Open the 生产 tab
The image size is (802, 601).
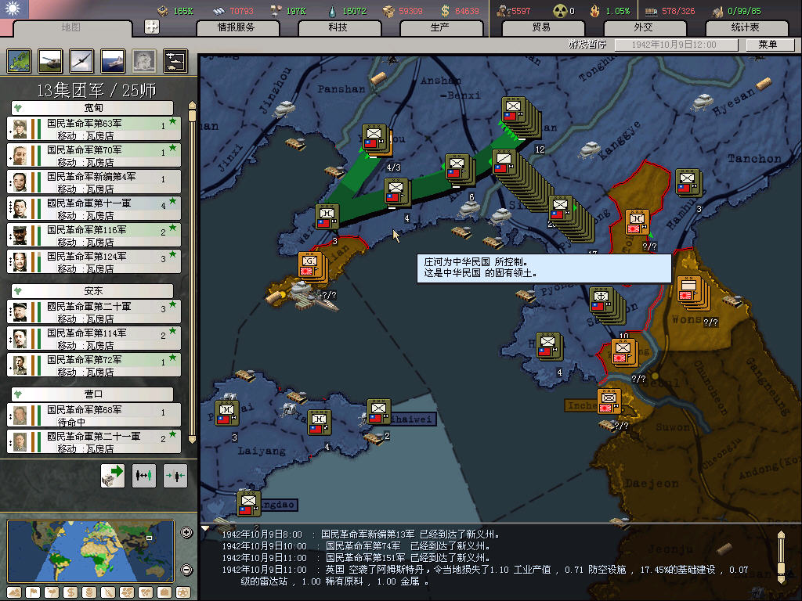pyautogui.click(x=440, y=27)
